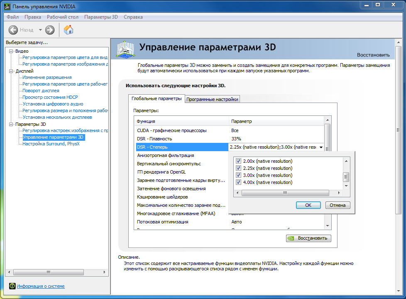Toggle the 2.25x (native resolution) checkbox

pyautogui.click(x=238, y=168)
